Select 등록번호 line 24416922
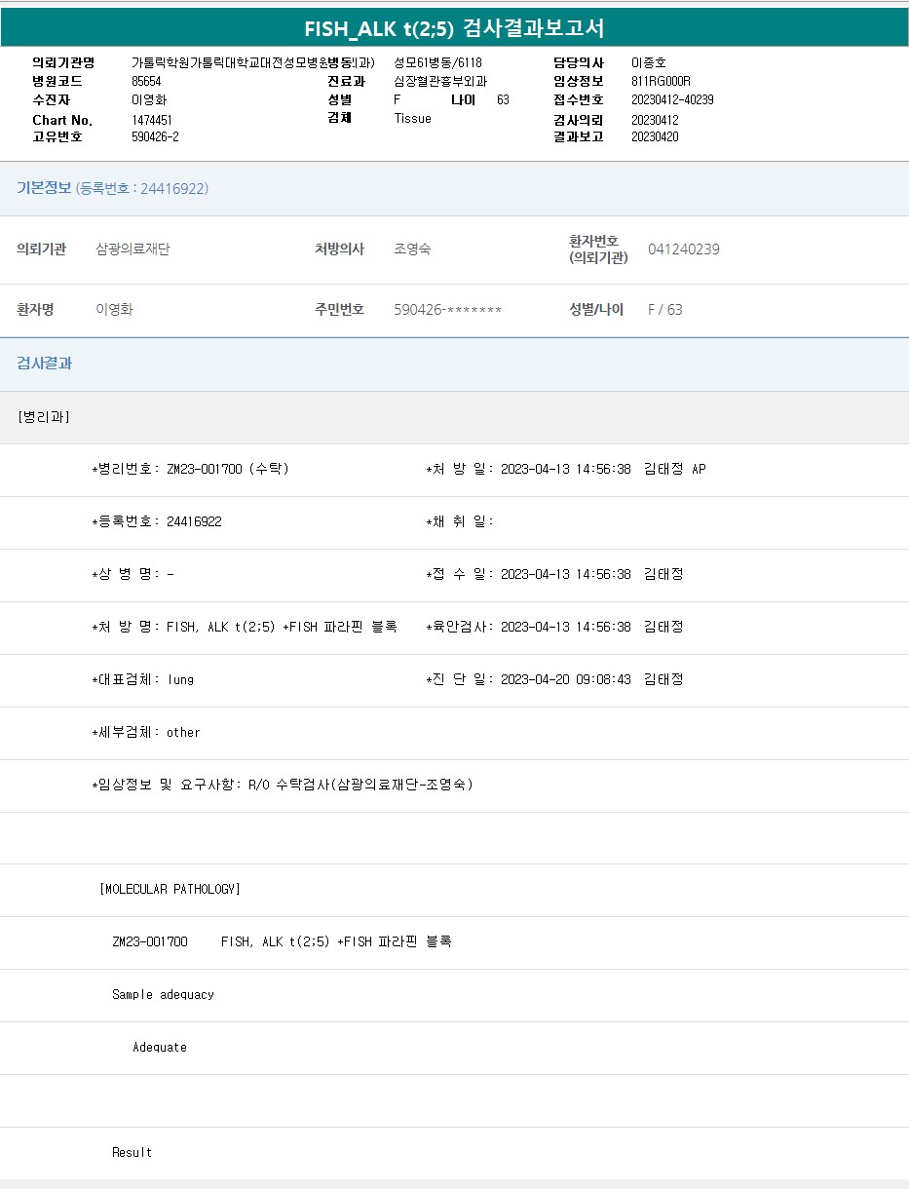909x1189 pixels. click(157, 521)
